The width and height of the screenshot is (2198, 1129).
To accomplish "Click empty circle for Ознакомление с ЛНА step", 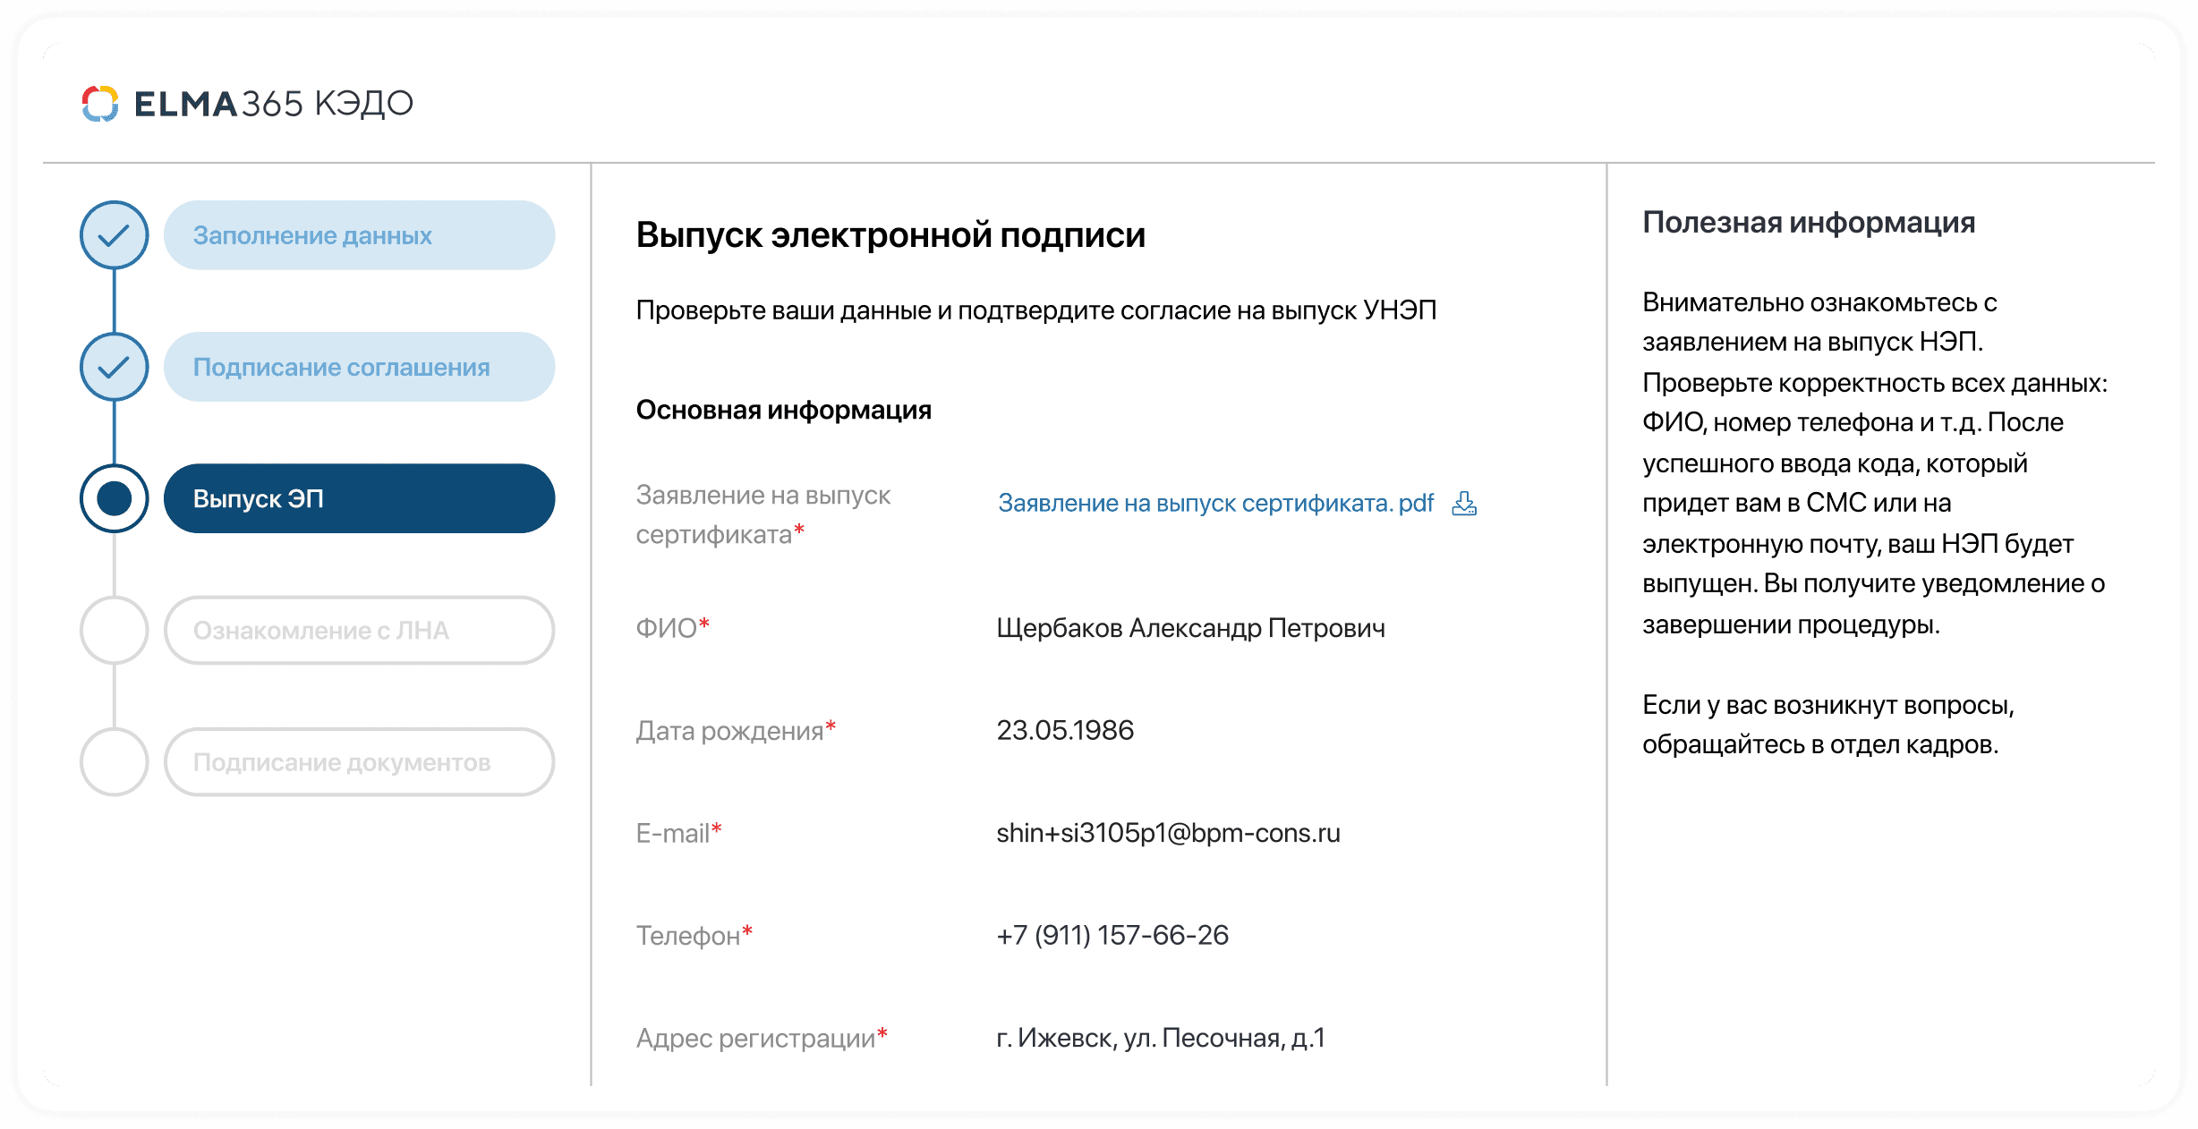I will click(x=115, y=630).
